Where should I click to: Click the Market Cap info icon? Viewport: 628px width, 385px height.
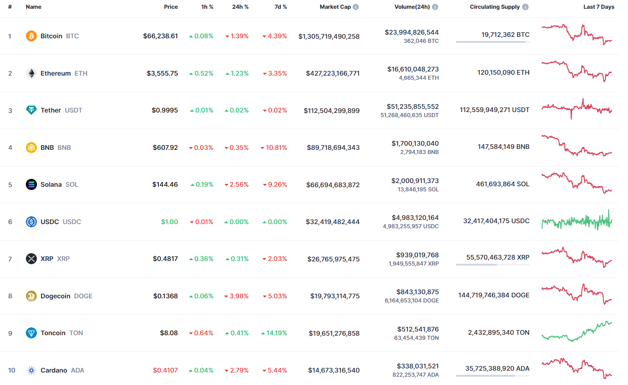click(x=356, y=7)
